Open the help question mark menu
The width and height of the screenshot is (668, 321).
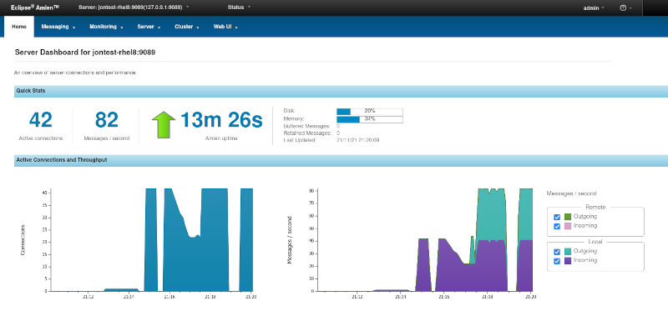click(x=625, y=8)
